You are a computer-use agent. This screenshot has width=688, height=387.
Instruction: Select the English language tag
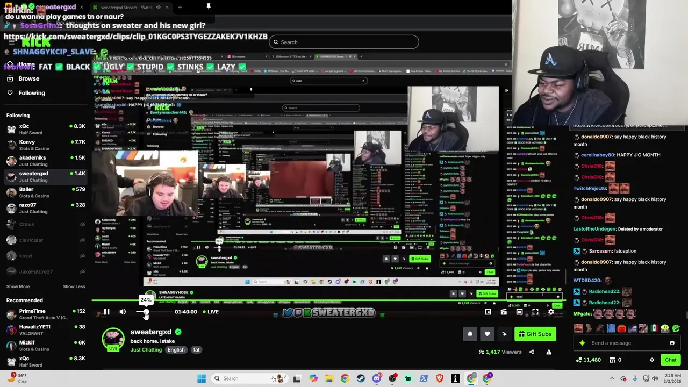click(176, 350)
